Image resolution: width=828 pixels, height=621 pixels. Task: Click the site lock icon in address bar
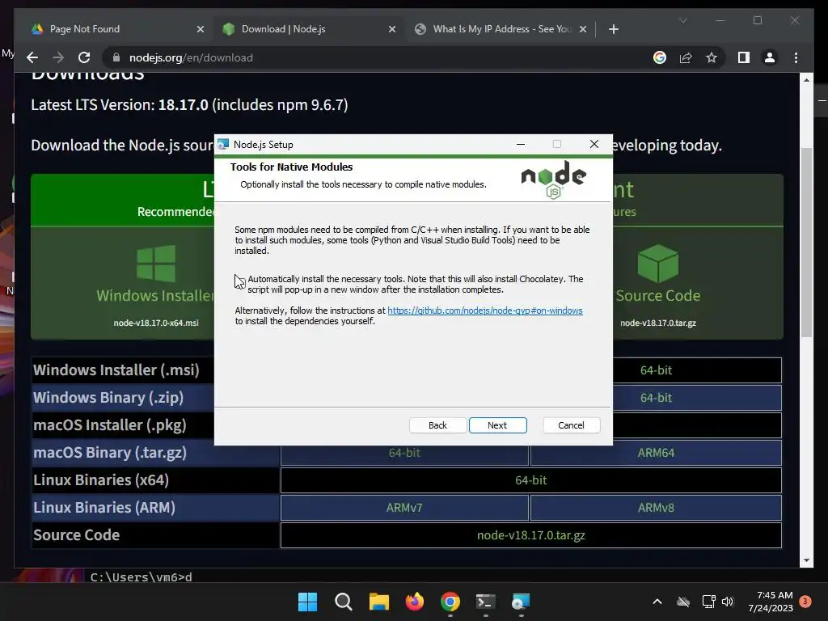coord(116,57)
